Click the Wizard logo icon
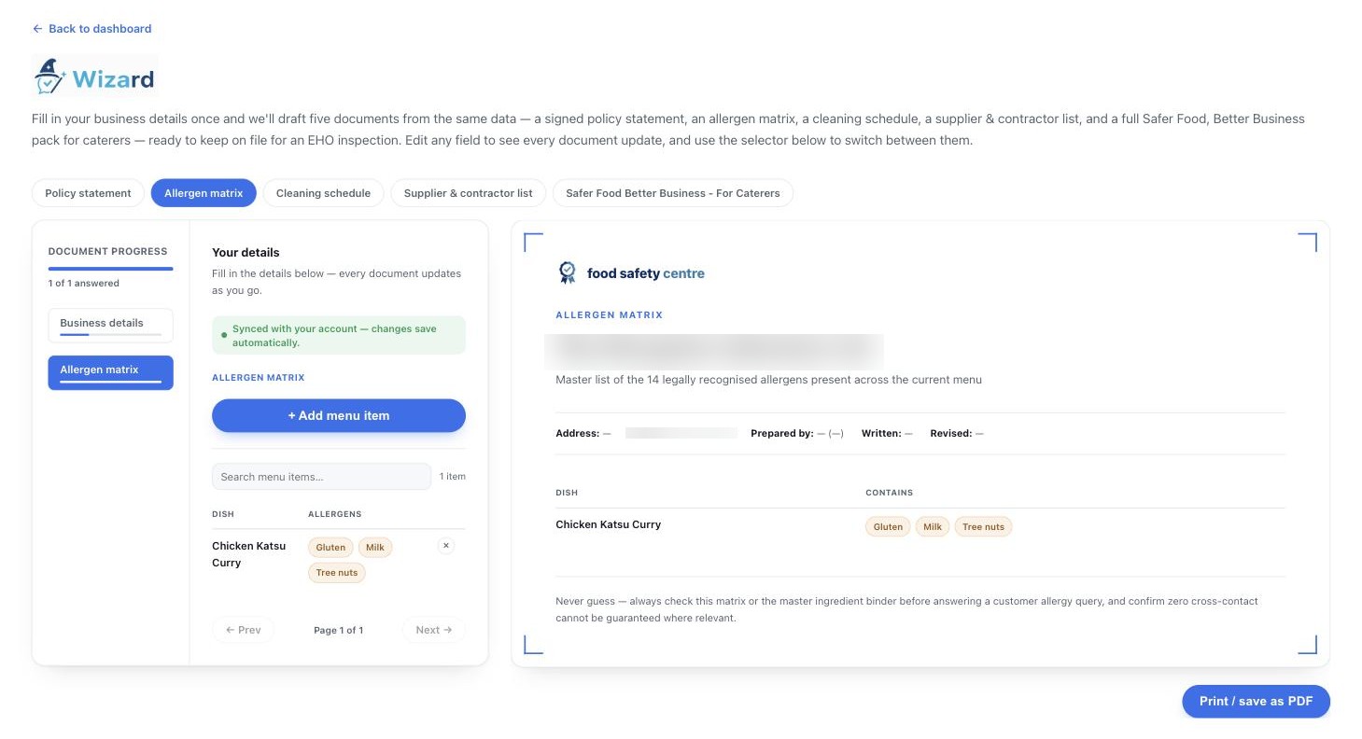This screenshot has height=739, width=1362. [50, 76]
